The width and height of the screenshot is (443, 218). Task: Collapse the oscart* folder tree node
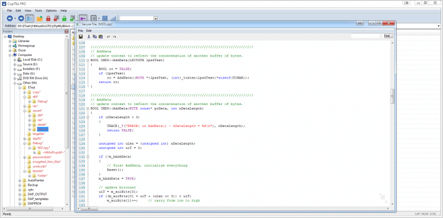click(25, 111)
